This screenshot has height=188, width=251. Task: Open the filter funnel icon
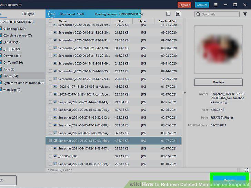pyautogui.click(x=245, y=14)
